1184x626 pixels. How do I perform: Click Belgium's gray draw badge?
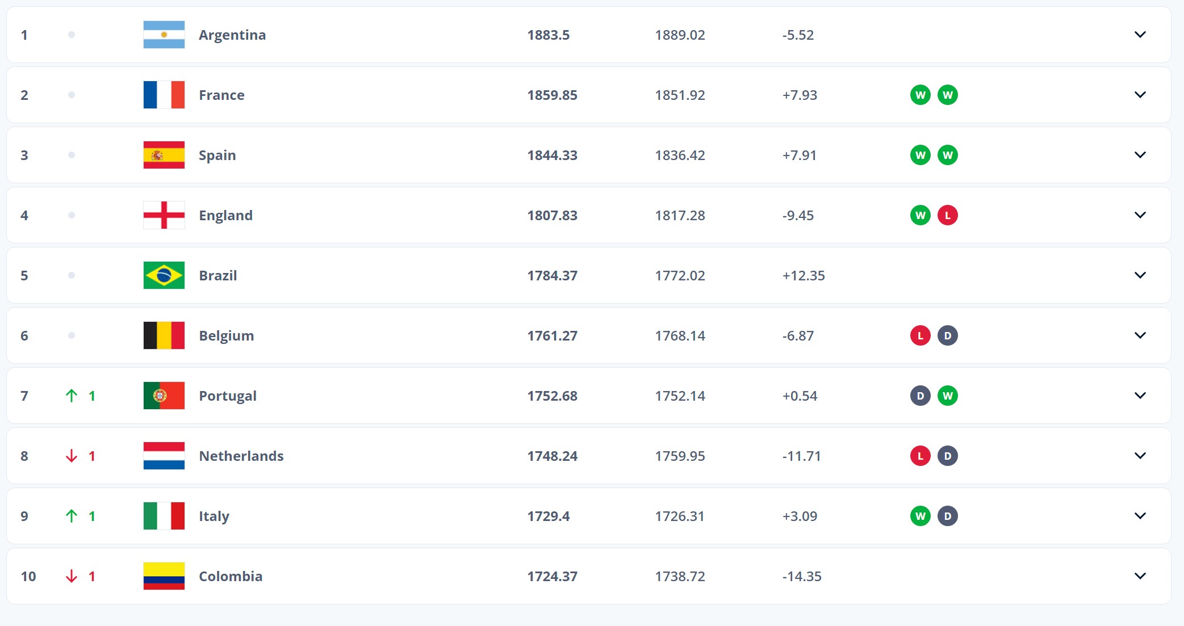(947, 335)
